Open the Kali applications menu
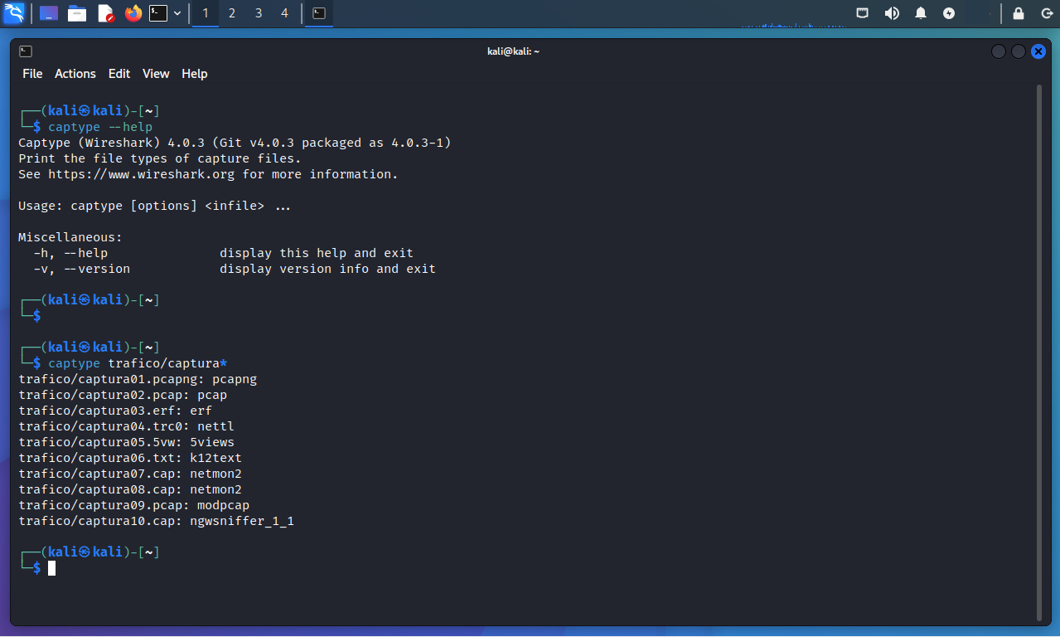 coord(14,13)
